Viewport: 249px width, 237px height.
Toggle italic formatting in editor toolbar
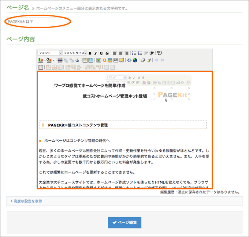tap(96, 53)
